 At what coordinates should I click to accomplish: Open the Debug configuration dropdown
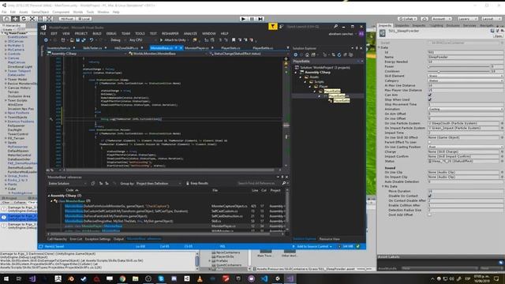coord(118,40)
